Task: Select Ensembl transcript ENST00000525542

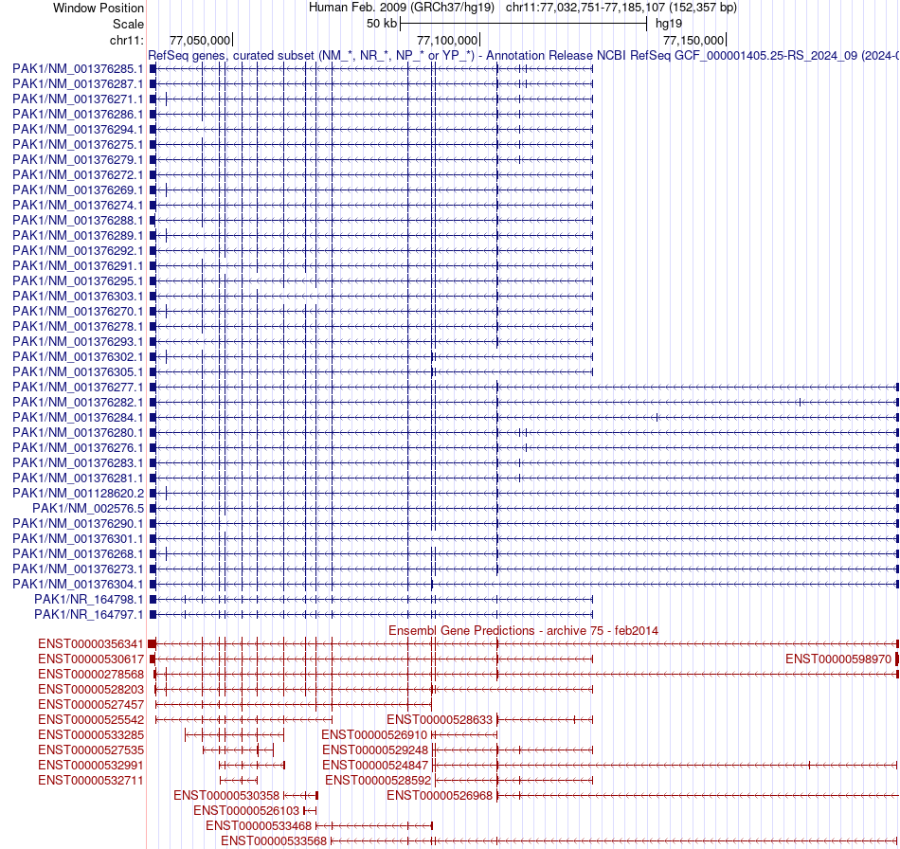Action: pyautogui.click(x=91, y=720)
